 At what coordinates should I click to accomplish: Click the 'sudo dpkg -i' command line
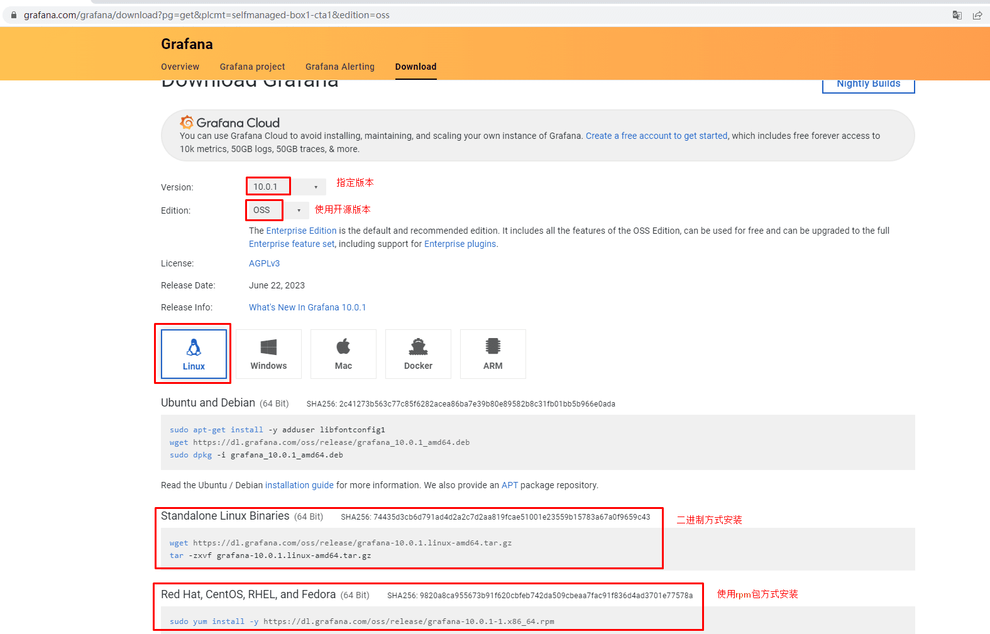coord(256,455)
